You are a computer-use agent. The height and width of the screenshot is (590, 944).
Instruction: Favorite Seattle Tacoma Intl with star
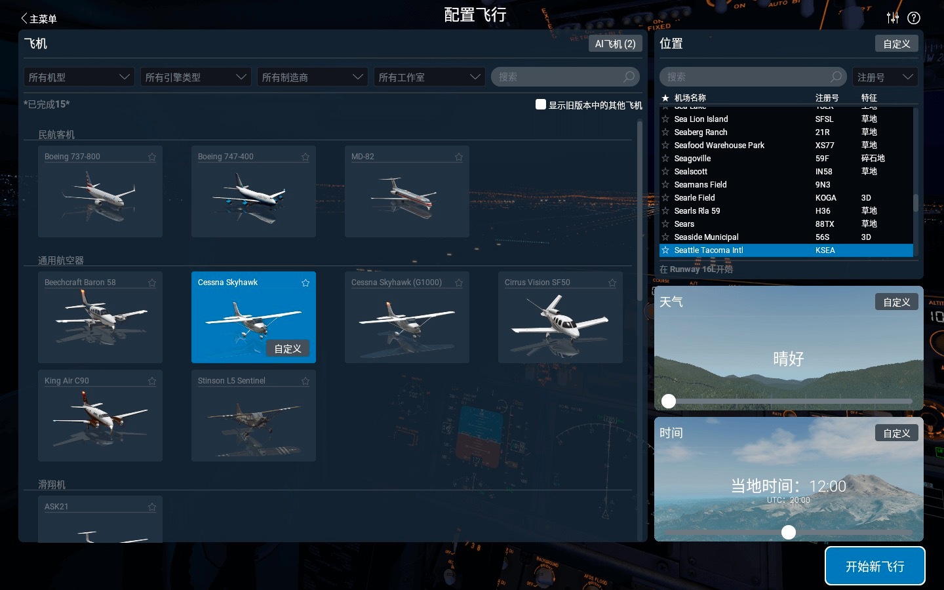665,250
